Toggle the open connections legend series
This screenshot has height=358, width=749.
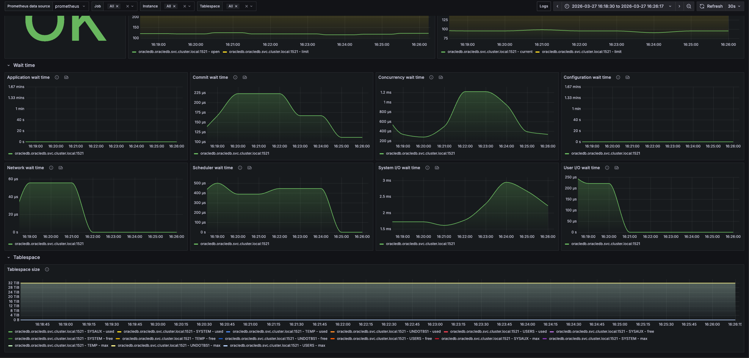click(x=179, y=52)
